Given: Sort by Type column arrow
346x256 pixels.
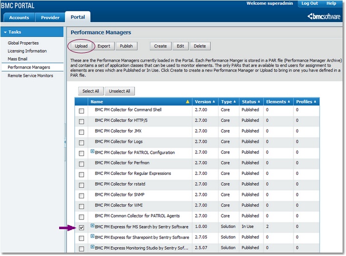Looking at the screenshot, I should tap(235, 102).
